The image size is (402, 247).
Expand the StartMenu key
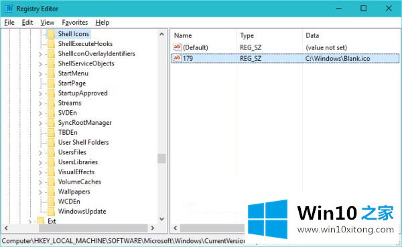click(x=40, y=74)
